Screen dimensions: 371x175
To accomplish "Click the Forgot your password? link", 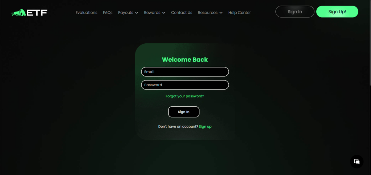I will 185,96.
